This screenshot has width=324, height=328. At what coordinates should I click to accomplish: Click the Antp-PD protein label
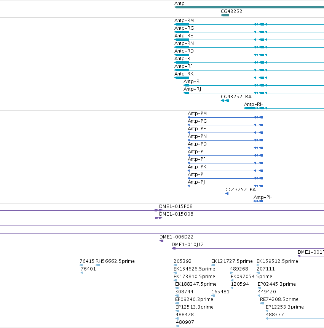click(197, 144)
